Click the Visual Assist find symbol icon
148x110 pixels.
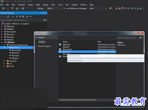[123, 9]
